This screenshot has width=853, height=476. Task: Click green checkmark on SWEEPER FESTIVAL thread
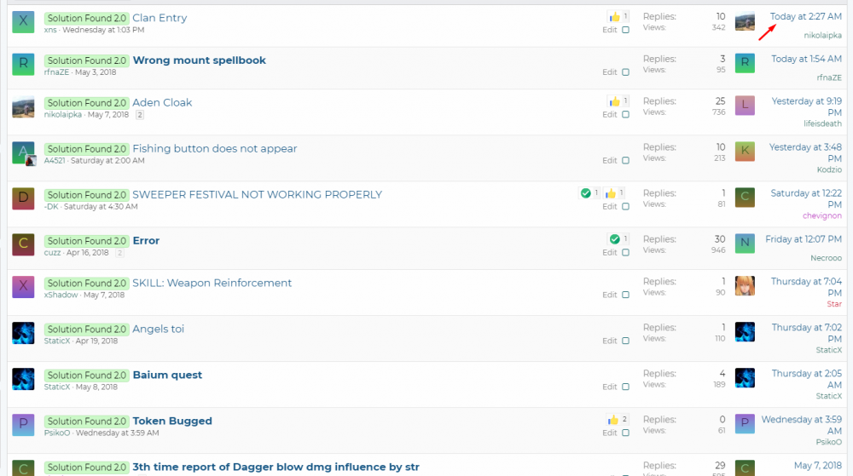[586, 193]
